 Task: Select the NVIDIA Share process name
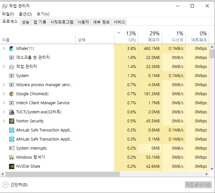tap(28, 166)
